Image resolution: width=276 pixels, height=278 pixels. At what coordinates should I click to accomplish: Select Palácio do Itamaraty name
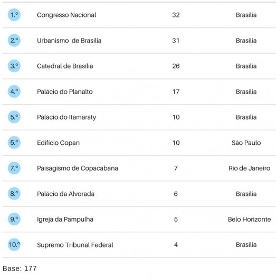(66, 117)
